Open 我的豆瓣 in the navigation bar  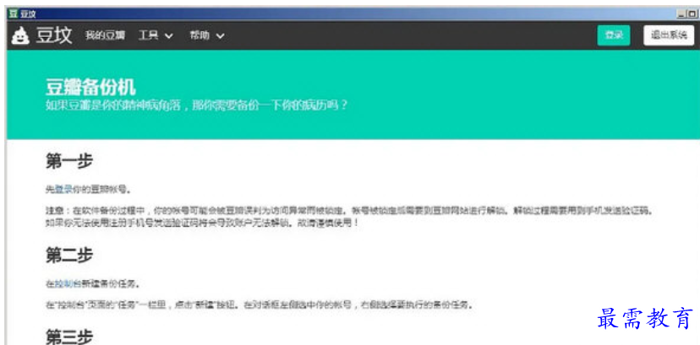(106, 35)
